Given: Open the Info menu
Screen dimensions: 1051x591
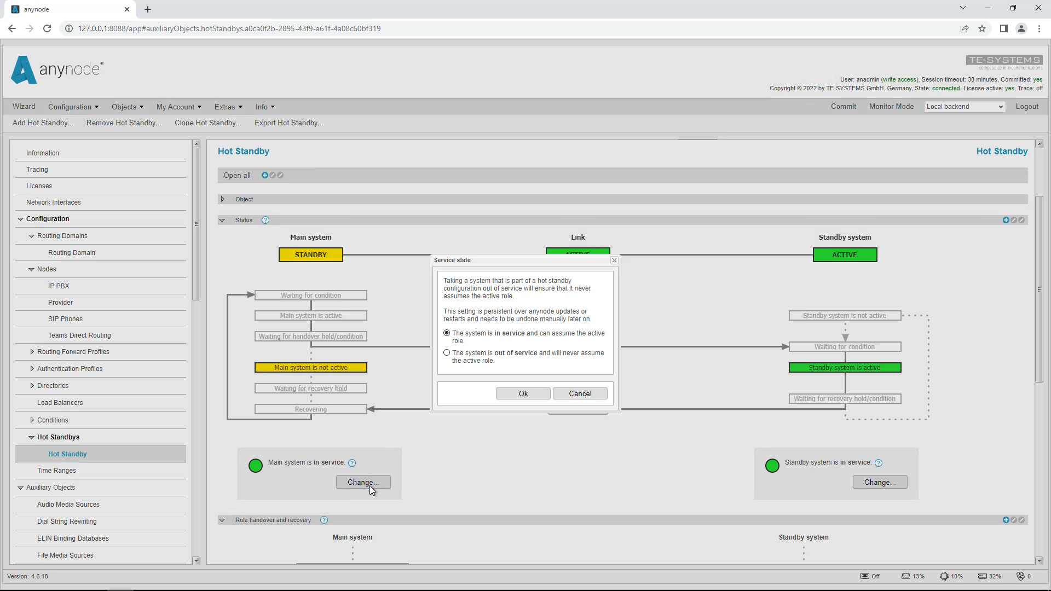Looking at the screenshot, I should pyautogui.click(x=265, y=107).
